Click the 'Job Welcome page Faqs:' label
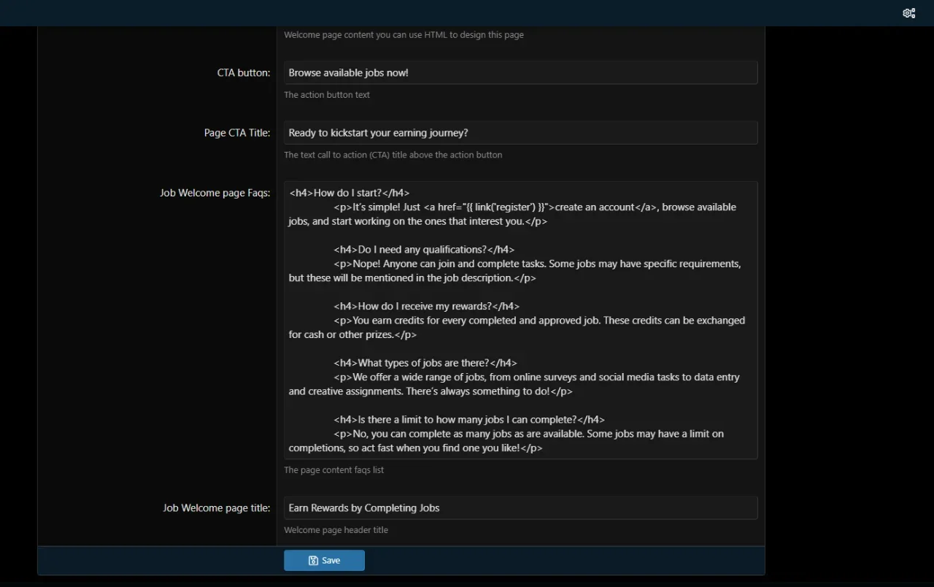The image size is (934, 587). (x=215, y=193)
